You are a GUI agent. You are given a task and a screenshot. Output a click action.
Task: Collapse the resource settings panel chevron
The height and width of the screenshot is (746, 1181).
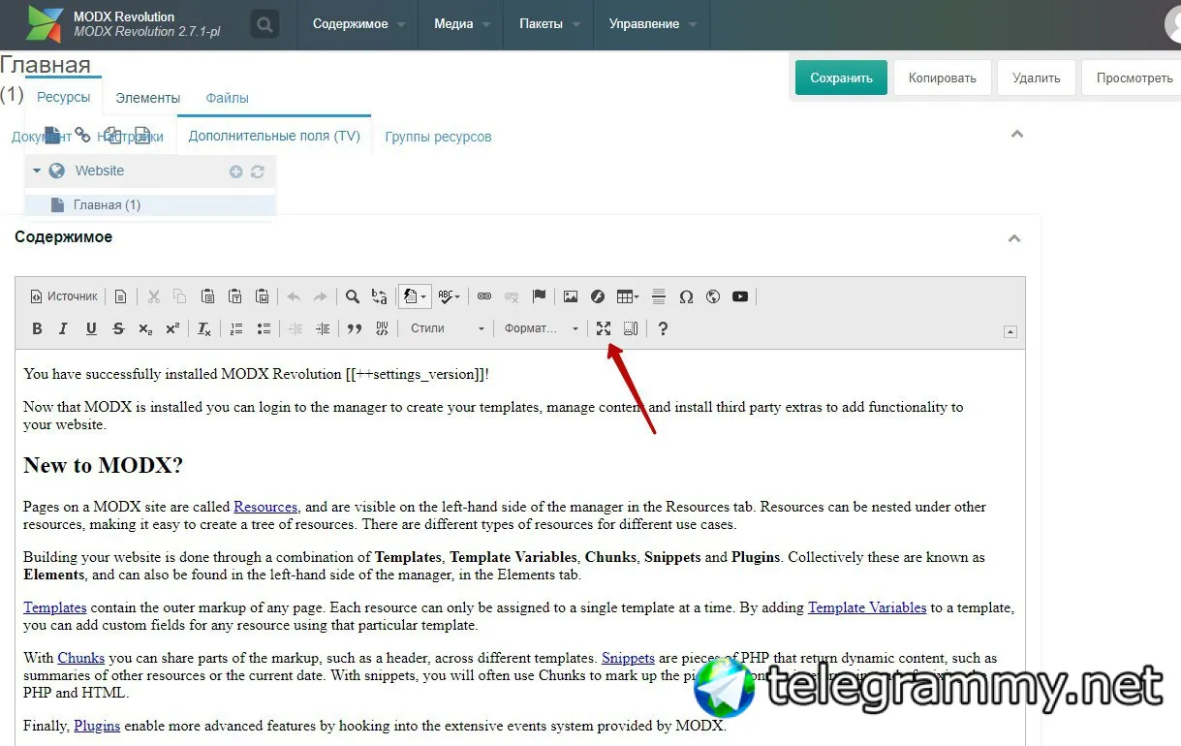pos(1017,134)
